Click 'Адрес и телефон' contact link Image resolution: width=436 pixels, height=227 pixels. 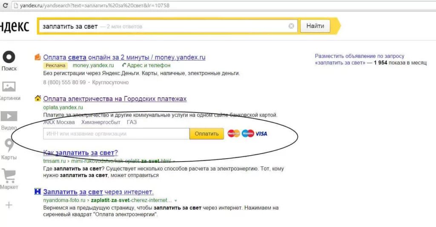click(x=146, y=65)
